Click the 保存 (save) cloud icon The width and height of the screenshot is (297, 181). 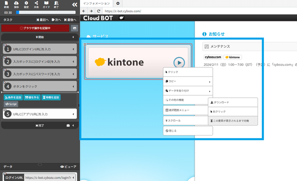click(x=16, y=4)
